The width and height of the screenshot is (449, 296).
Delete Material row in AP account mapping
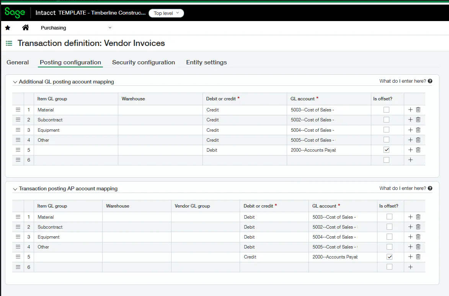[418, 217]
